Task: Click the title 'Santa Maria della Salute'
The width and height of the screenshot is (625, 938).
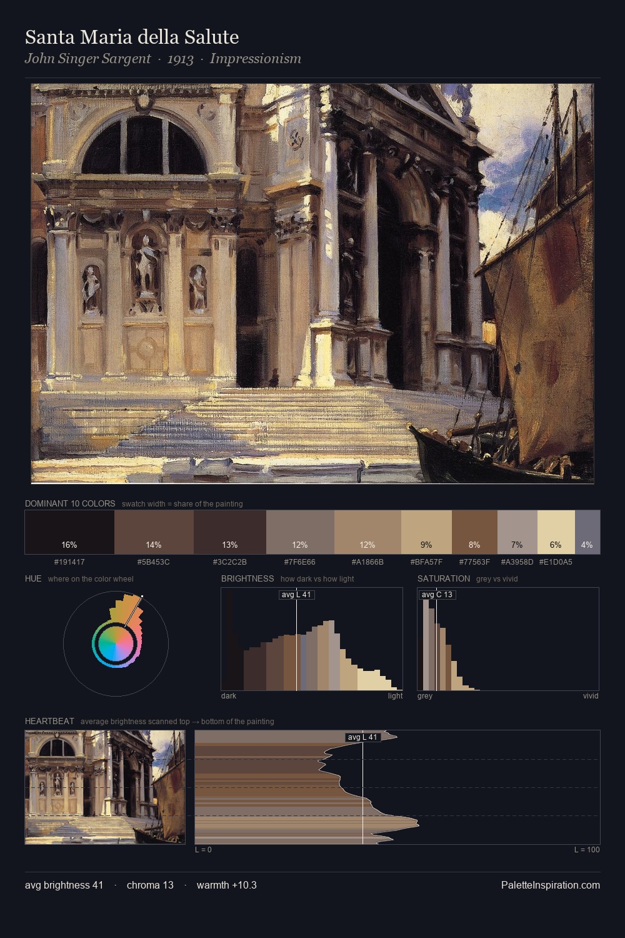Action: pyautogui.click(x=132, y=38)
